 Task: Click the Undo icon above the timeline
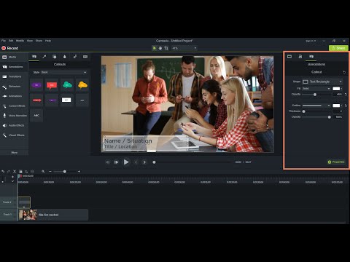3,172
